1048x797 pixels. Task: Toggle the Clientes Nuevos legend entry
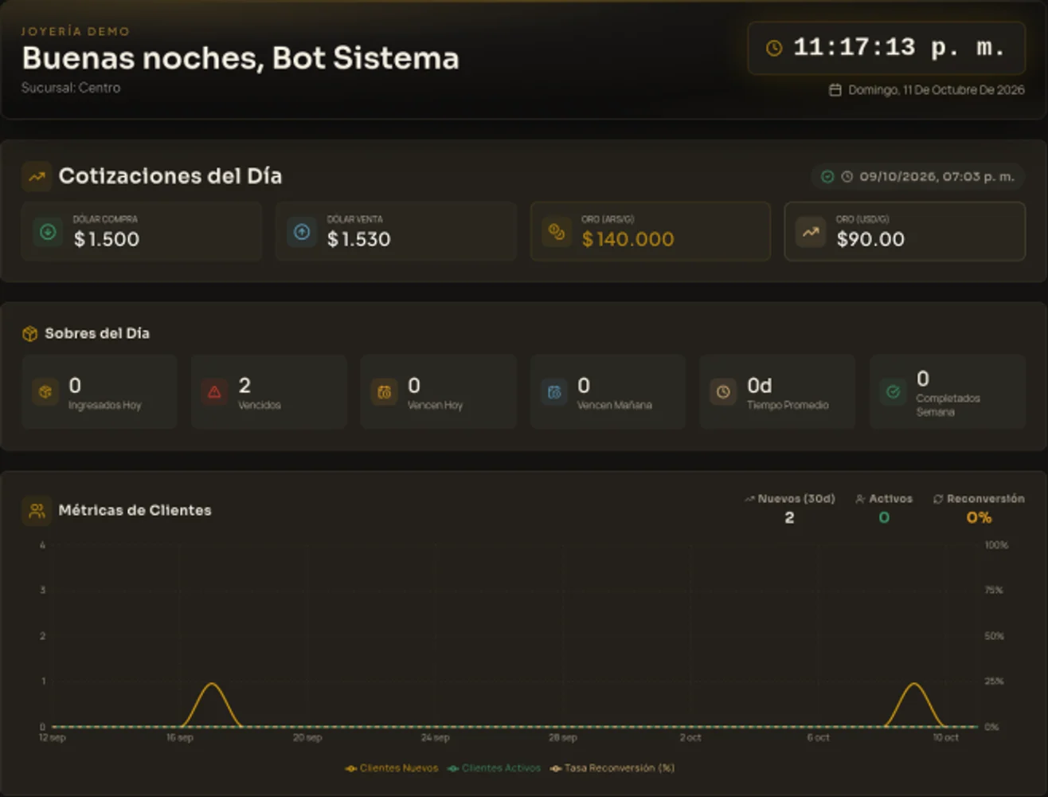click(x=391, y=768)
